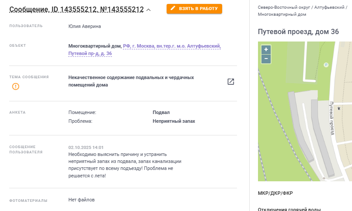Expand the 'МКР/ДКР/ФКР' section
This screenshot has width=352, height=211.
pos(275,193)
